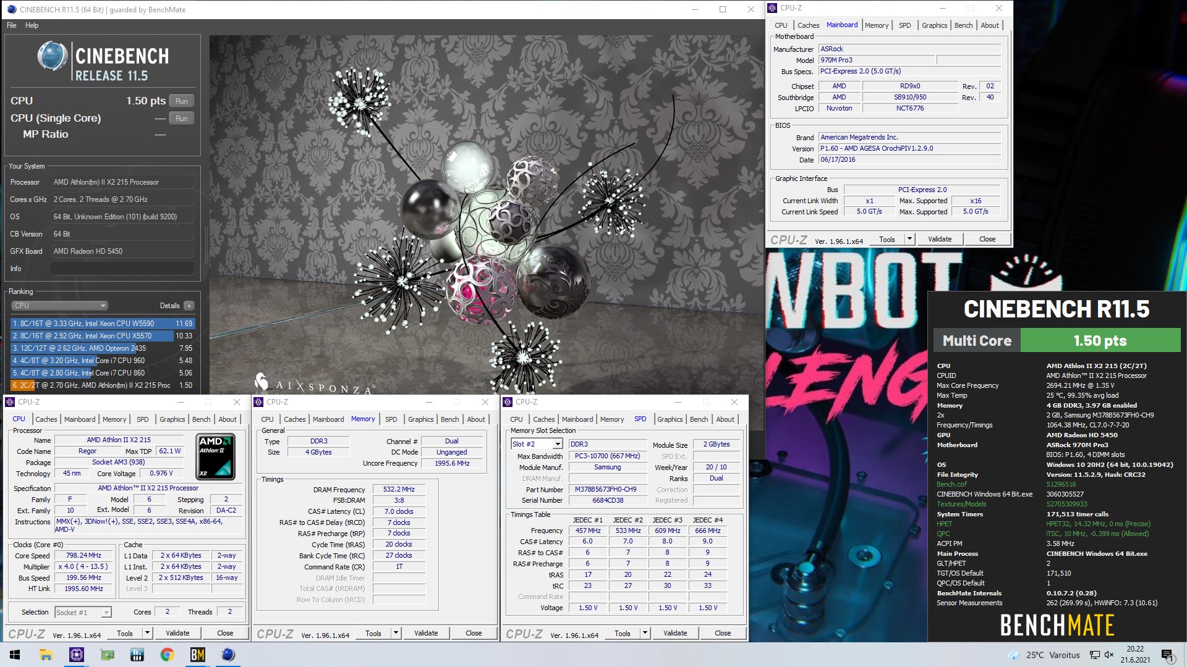Open the Cinebench Help menu
1187x667 pixels.
pos(32,25)
